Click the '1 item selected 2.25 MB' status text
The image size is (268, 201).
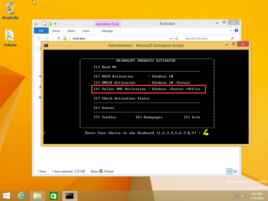(68, 171)
